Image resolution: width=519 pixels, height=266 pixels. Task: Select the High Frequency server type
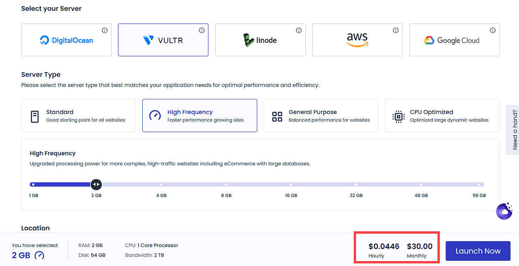[199, 116]
